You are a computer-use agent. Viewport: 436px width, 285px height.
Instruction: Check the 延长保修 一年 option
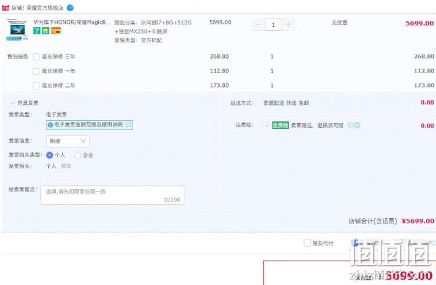(x=37, y=71)
